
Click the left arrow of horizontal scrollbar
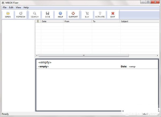(x=37, y=56)
